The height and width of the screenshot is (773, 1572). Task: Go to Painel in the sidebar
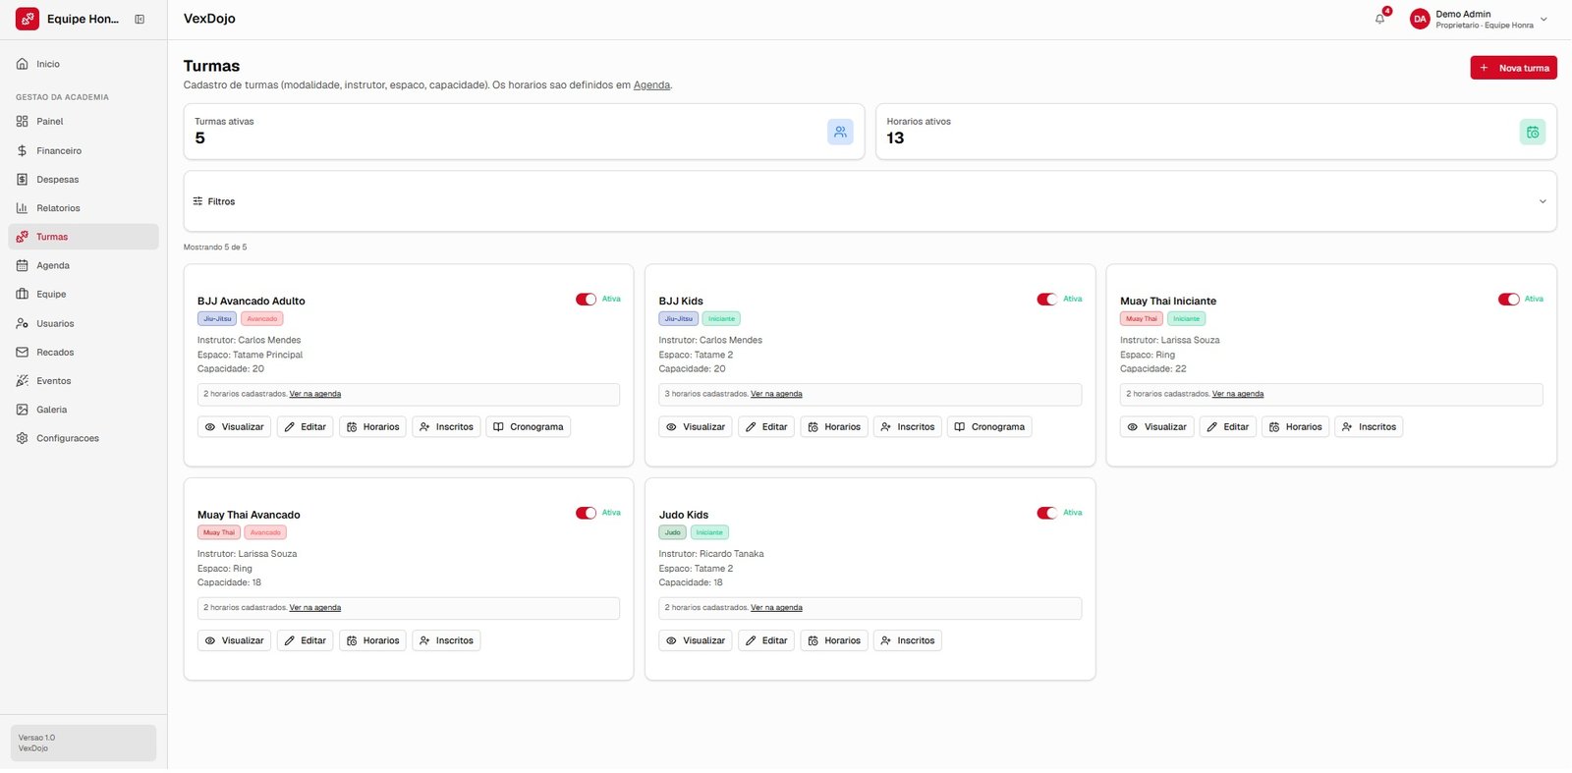point(84,122)
